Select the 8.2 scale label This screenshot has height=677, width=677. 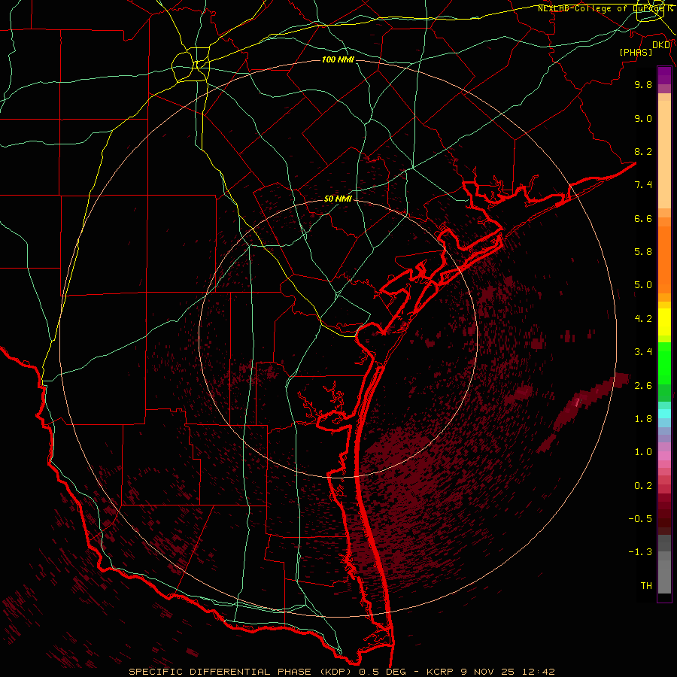(643, 151)
